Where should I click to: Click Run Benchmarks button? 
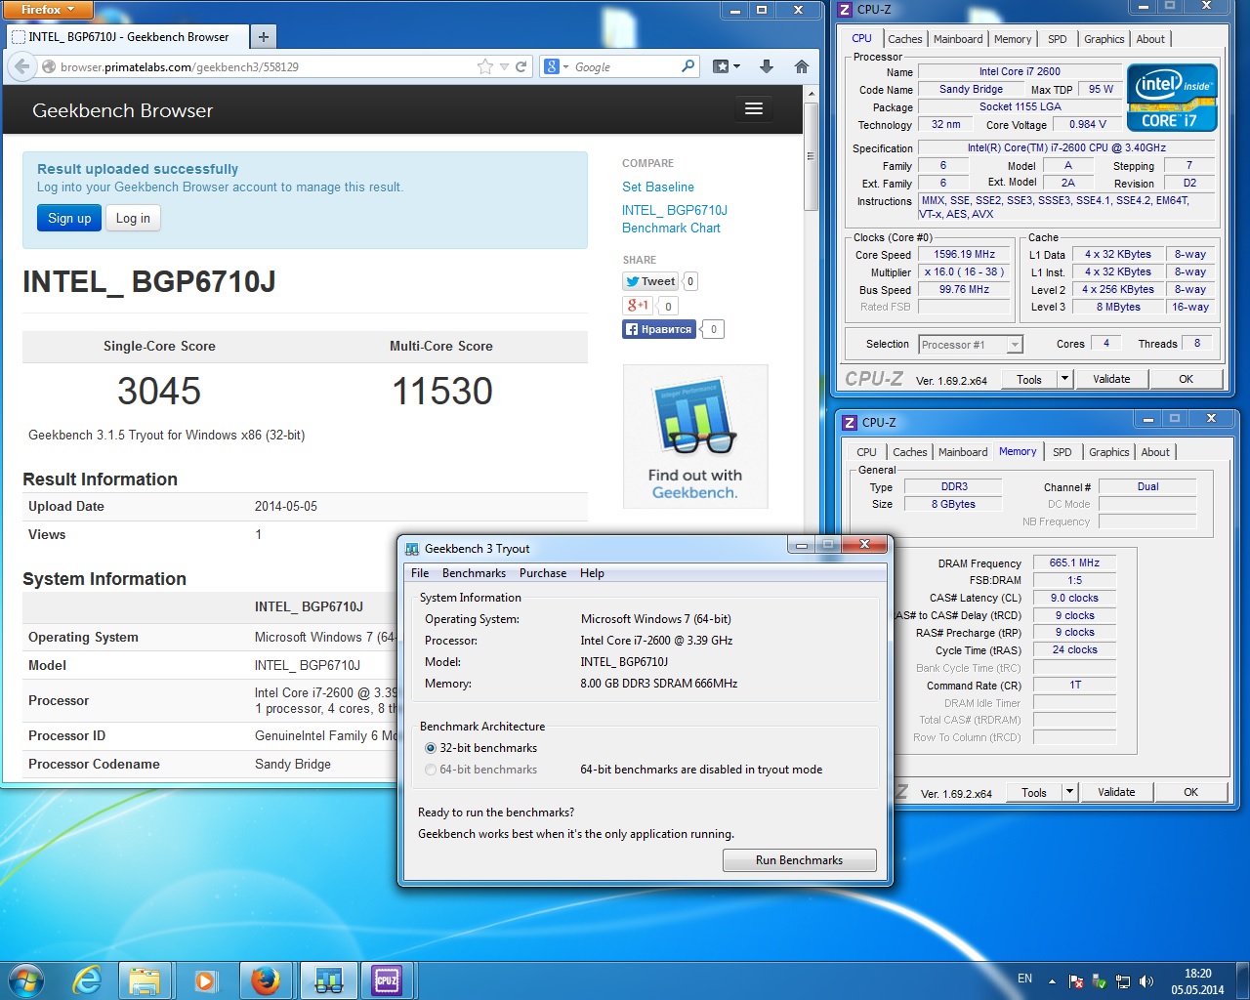pos(799,860)
